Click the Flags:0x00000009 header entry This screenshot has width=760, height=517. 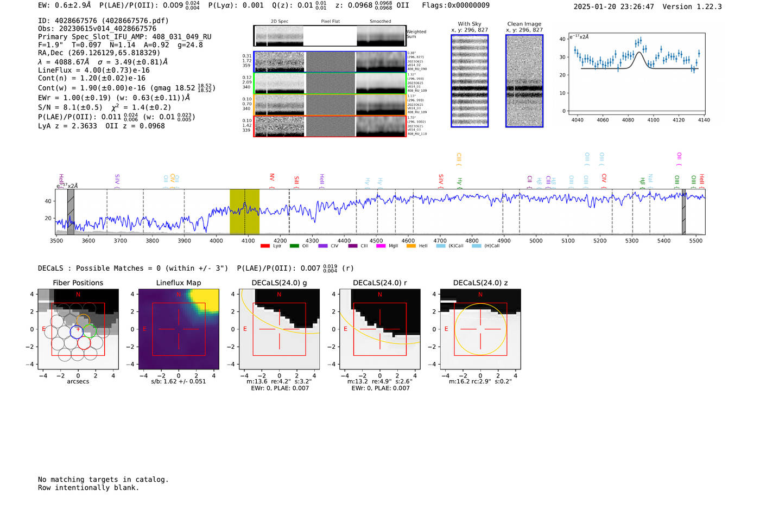pos(455,5)
